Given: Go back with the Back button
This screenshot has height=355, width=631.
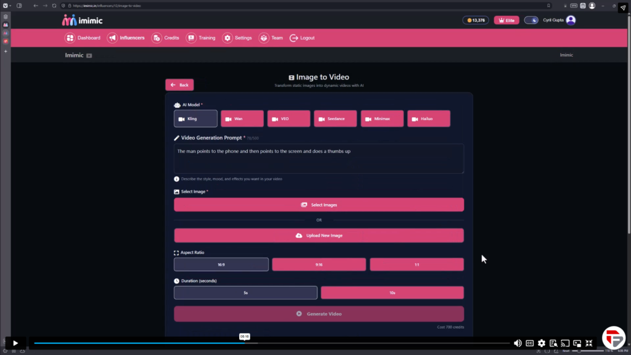Looking at the screenshot, I should pos(179,85).
